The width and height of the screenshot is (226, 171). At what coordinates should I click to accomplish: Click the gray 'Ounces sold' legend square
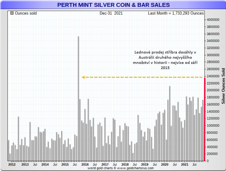click(x=12, y=13)
